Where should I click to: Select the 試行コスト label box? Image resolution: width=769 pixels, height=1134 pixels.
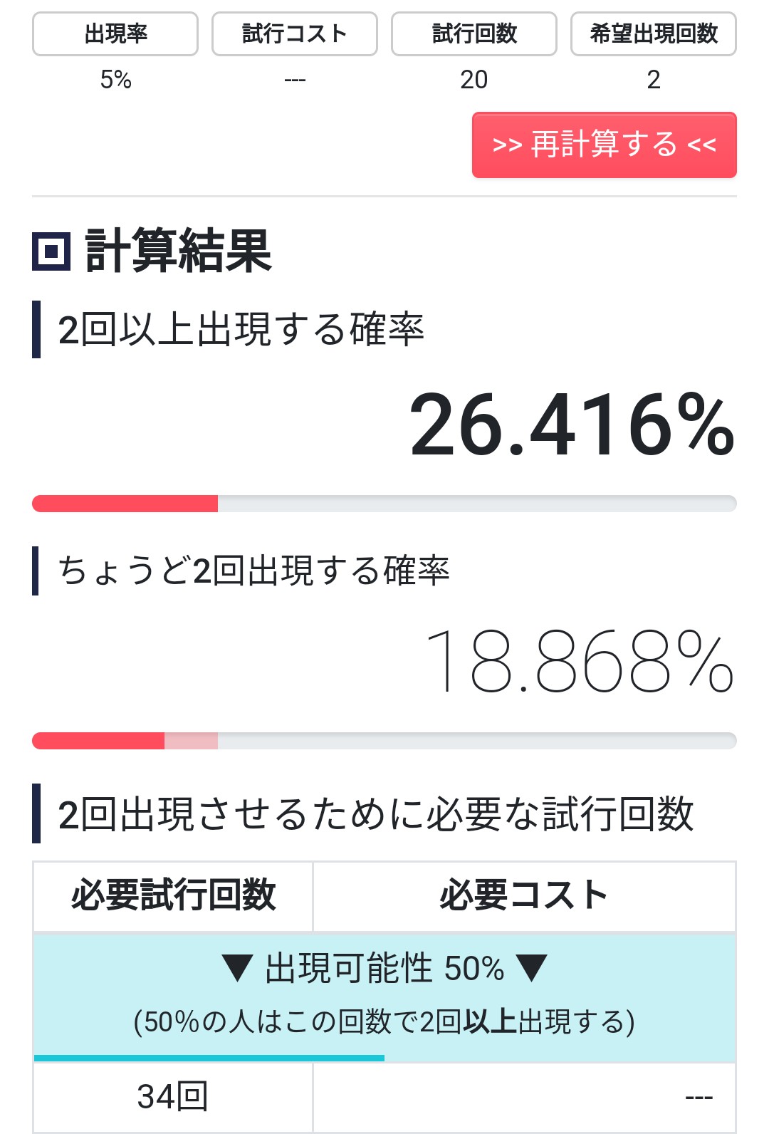coord(295,33)
